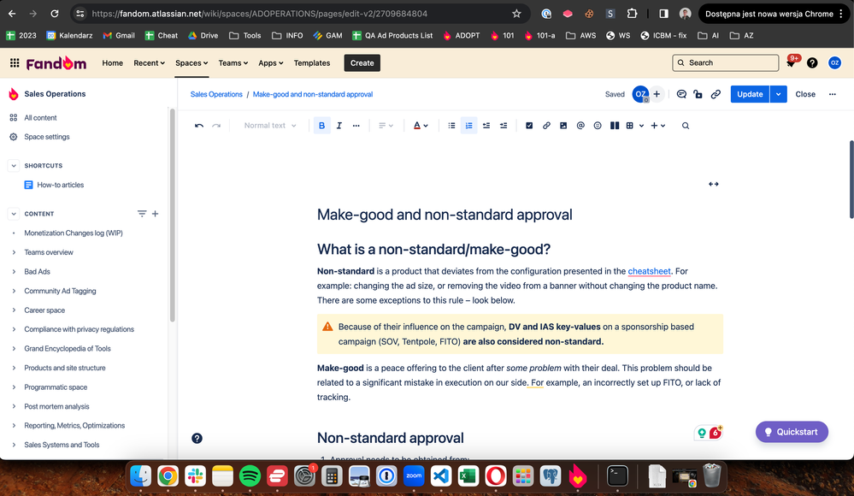Open page restrictions lock
Screen dimensions: 854x496
tap(698, 94)
